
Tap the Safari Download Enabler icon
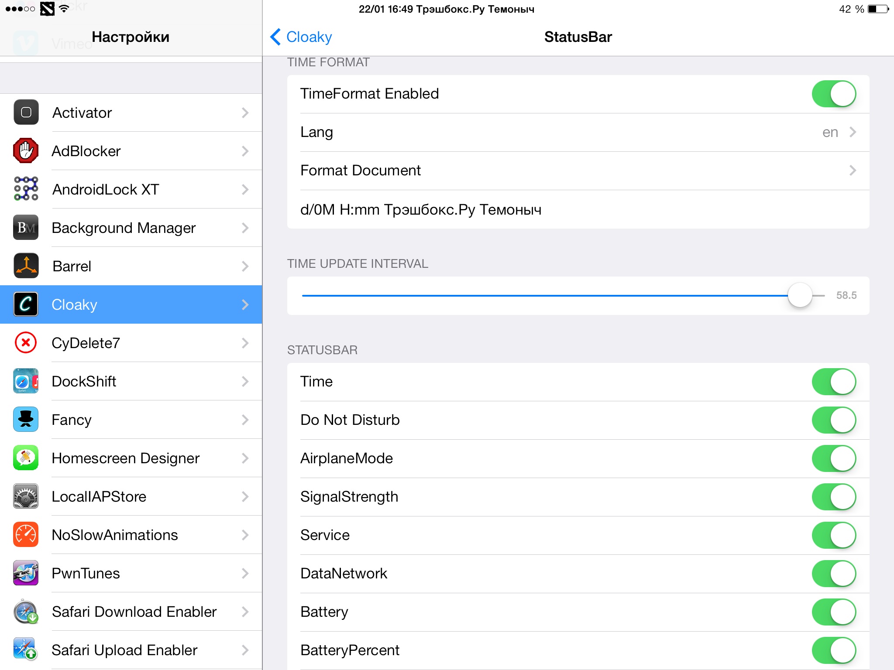point(26,611)
